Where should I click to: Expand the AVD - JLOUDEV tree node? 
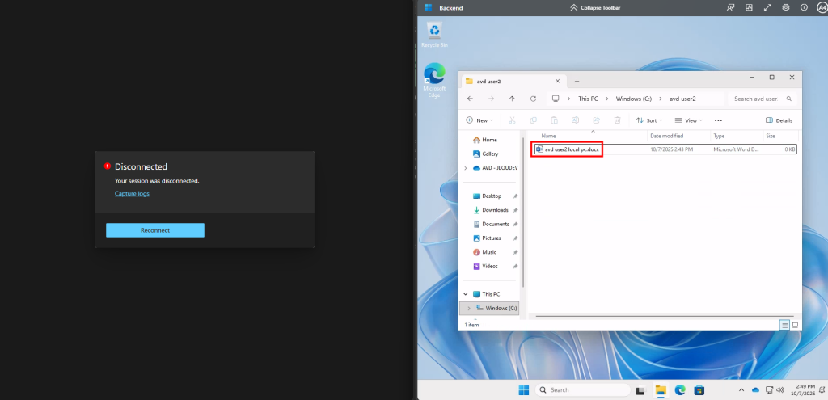tap(467, 168)
